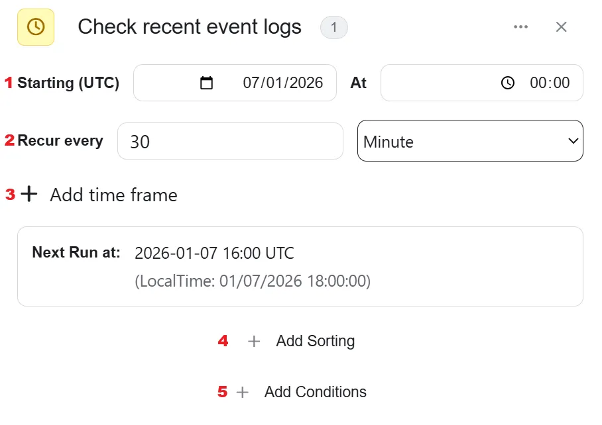Click the next run time 2026-01-07 16:00 UTC

point(214,253)
